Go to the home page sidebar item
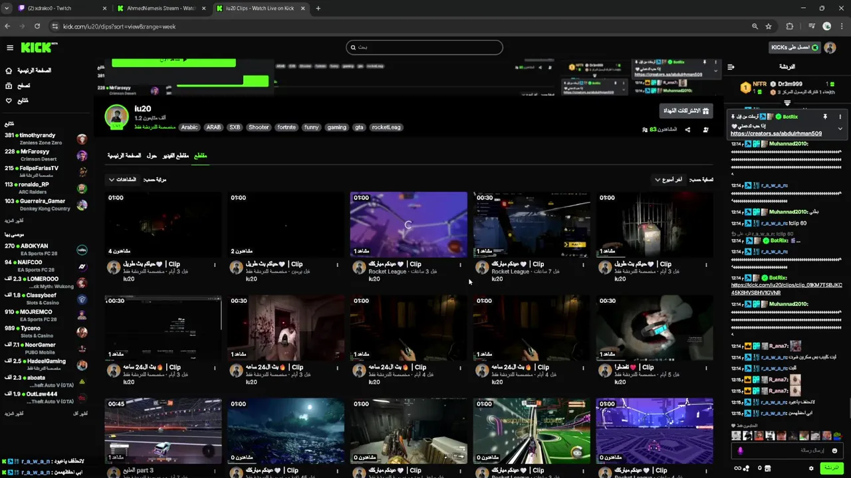The height and width of the screenshot is (478, 851). click(x=27, y=70)
